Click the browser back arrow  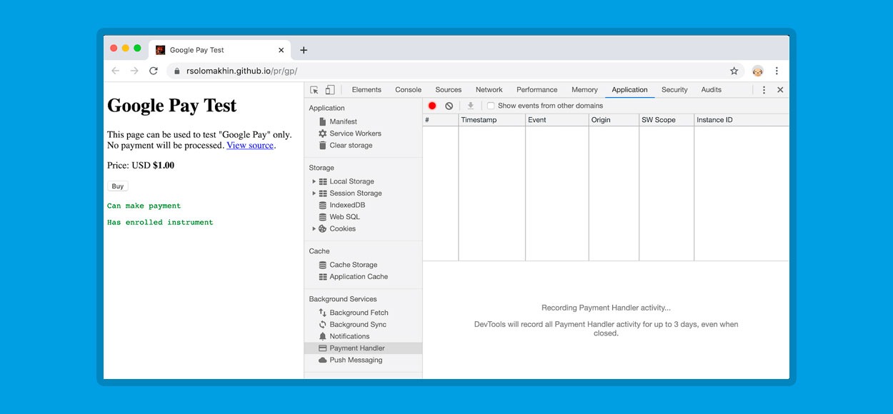pos(116,71)
